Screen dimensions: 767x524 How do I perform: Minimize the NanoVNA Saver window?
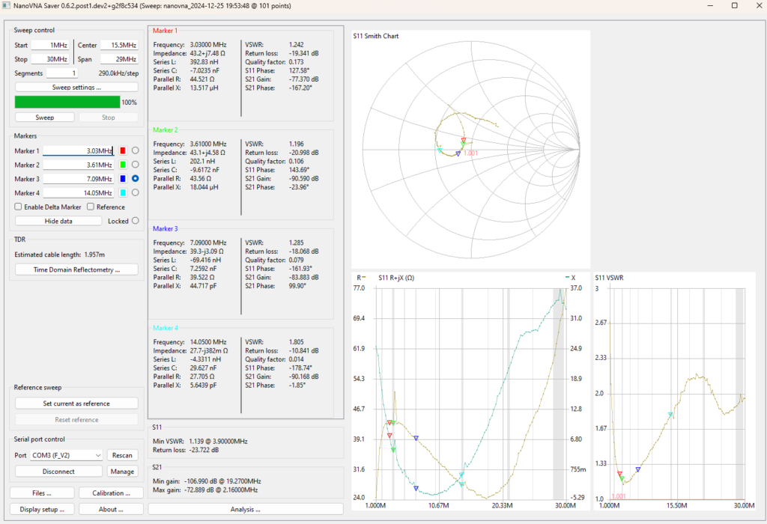click(x=710, y=6)
